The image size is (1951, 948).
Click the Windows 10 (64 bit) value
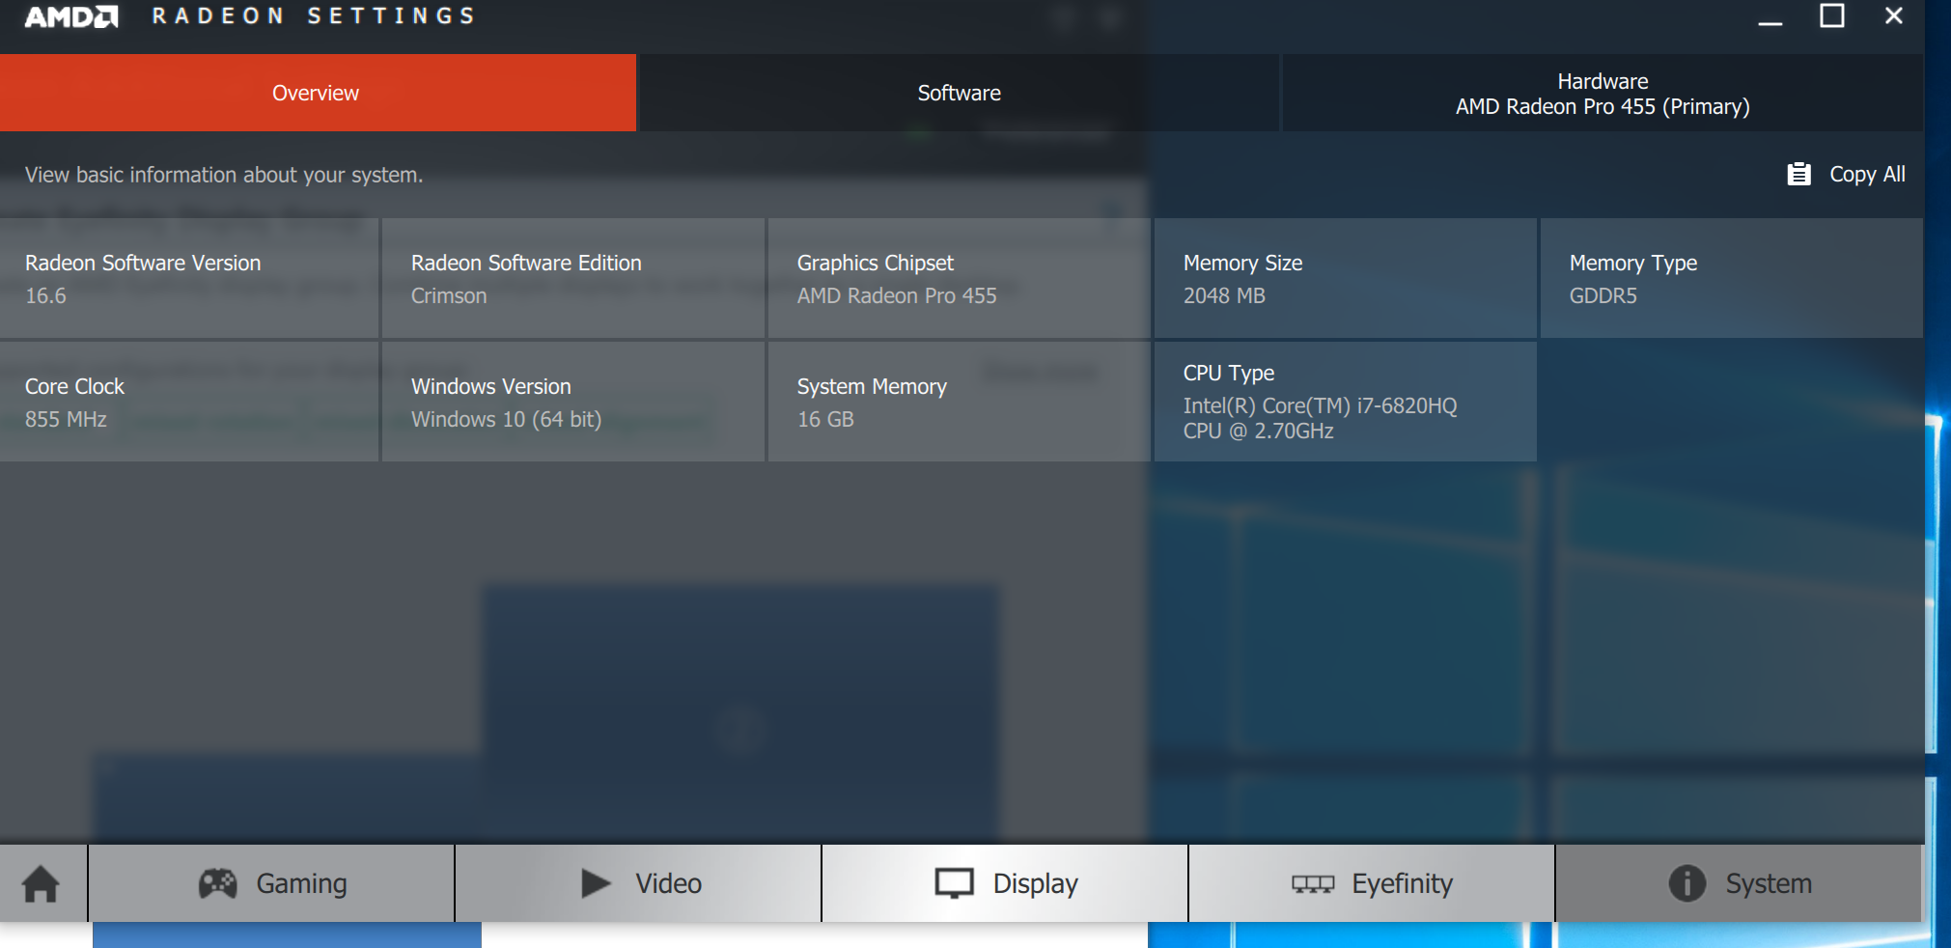point(506,419)
